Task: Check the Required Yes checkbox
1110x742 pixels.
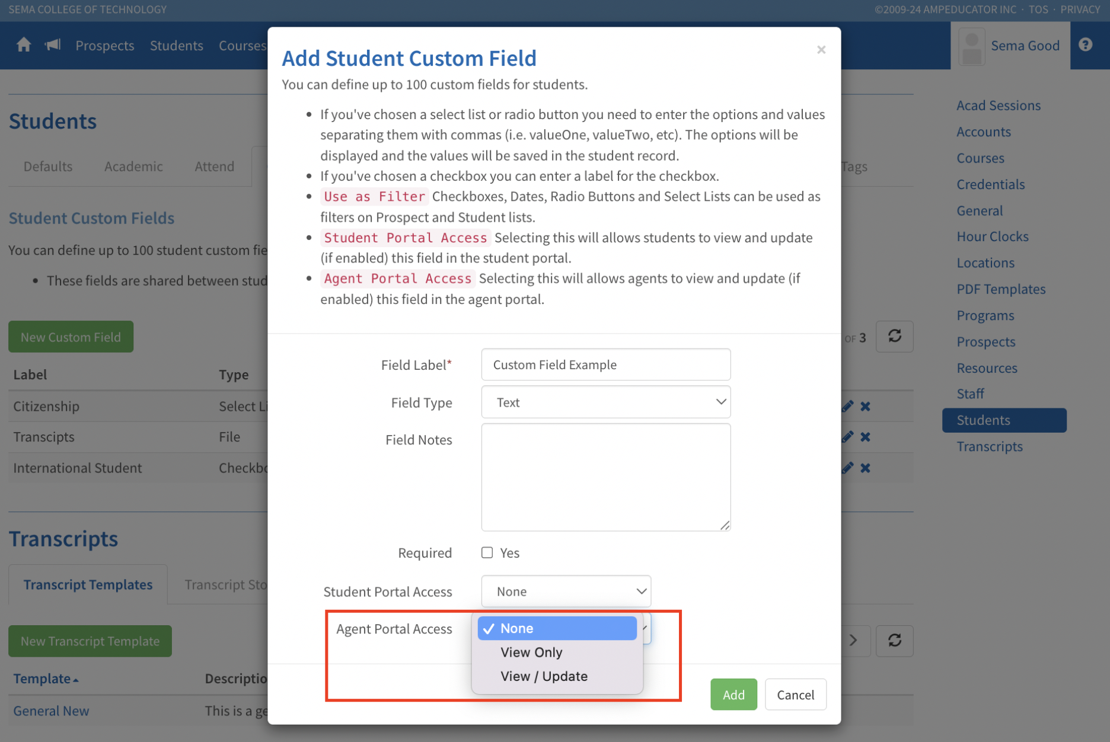Action: pos(487,553)
